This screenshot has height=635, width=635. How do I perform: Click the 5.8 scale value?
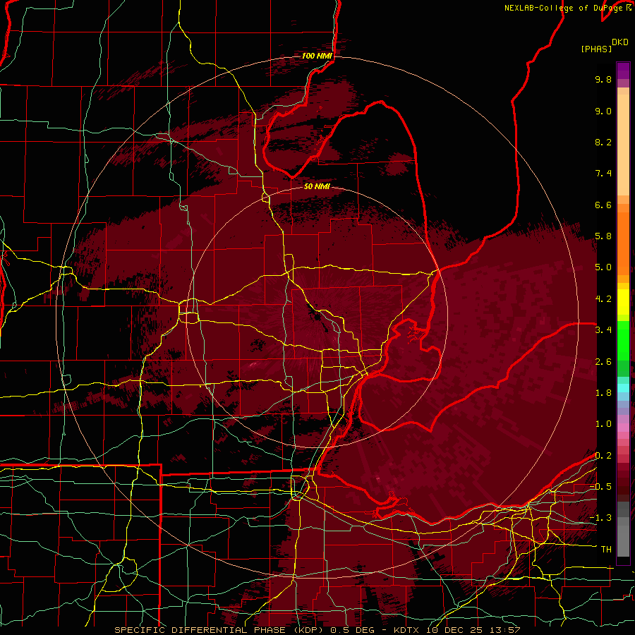(x=603, y=236)
